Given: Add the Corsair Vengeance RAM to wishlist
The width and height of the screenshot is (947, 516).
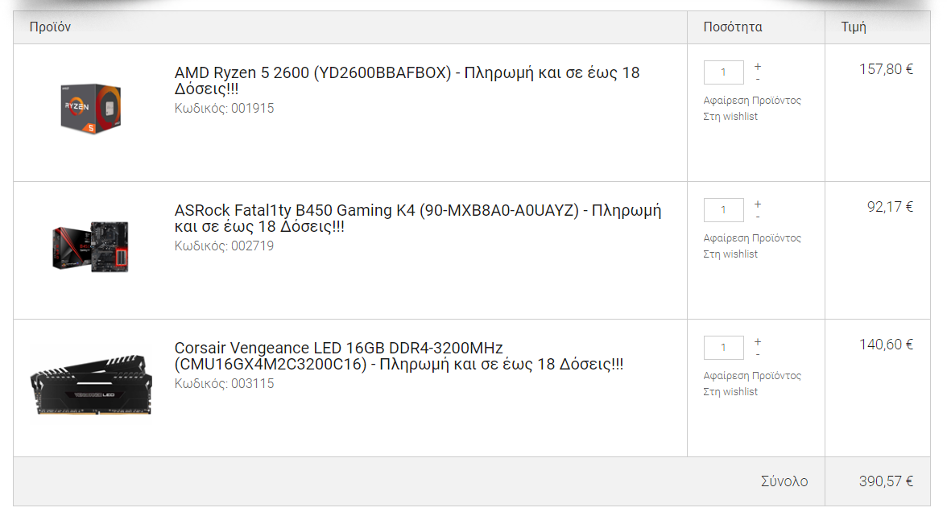Looking at the screenshot, I should (730, 392).
